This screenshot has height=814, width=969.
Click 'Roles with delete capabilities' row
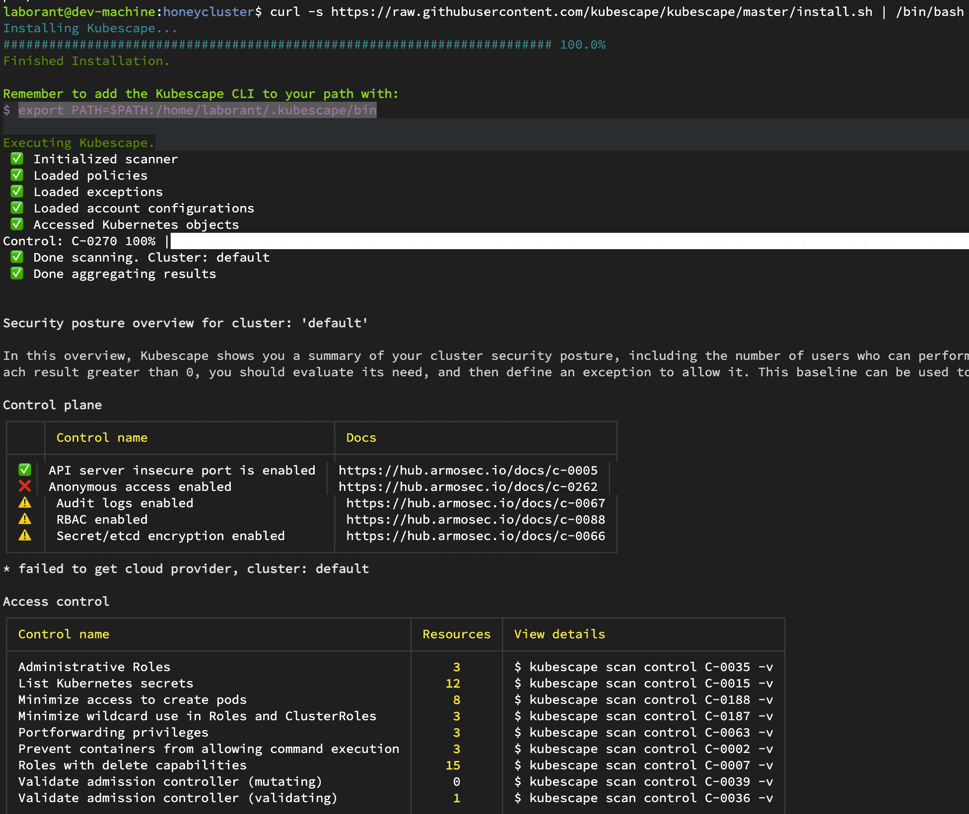click(133, 765)
